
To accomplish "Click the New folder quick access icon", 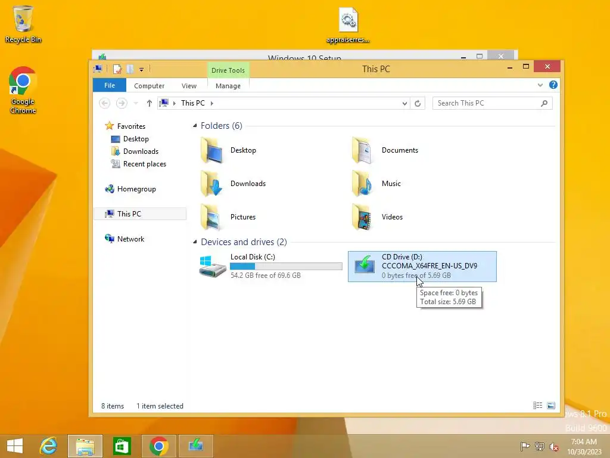I will [130, 69].
